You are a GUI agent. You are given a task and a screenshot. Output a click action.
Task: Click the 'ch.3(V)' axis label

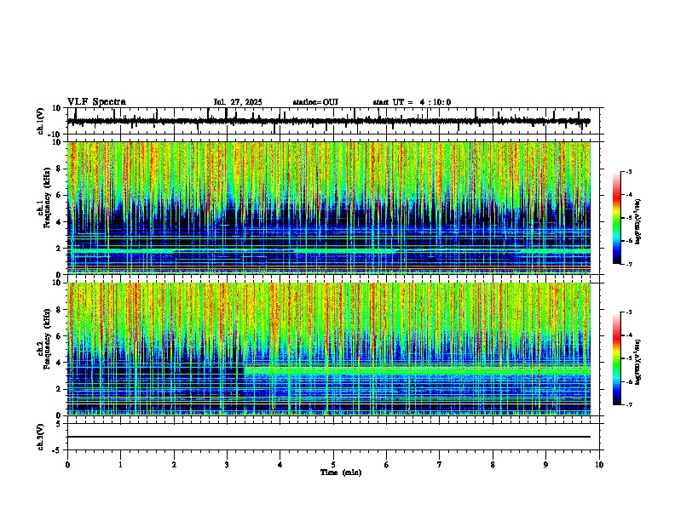[41, 438]
